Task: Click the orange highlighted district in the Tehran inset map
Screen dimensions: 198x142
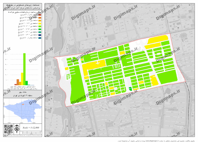Action: 23,104
